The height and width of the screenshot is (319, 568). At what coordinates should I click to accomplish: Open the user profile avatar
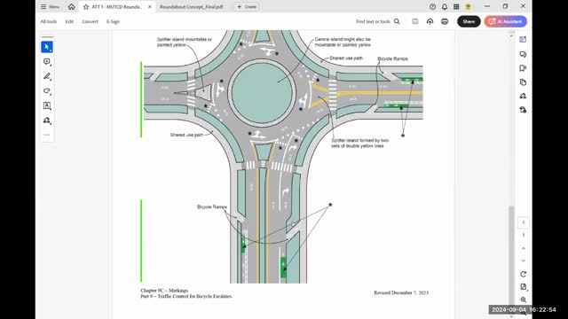coord(468,7)
